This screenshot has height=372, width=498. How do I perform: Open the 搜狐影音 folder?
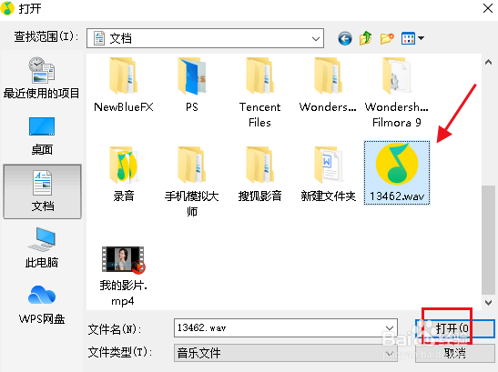[x=259, y=174]
